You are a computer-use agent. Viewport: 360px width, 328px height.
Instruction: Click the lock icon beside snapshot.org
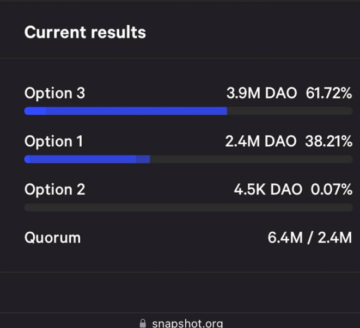[x=143, y=324]
